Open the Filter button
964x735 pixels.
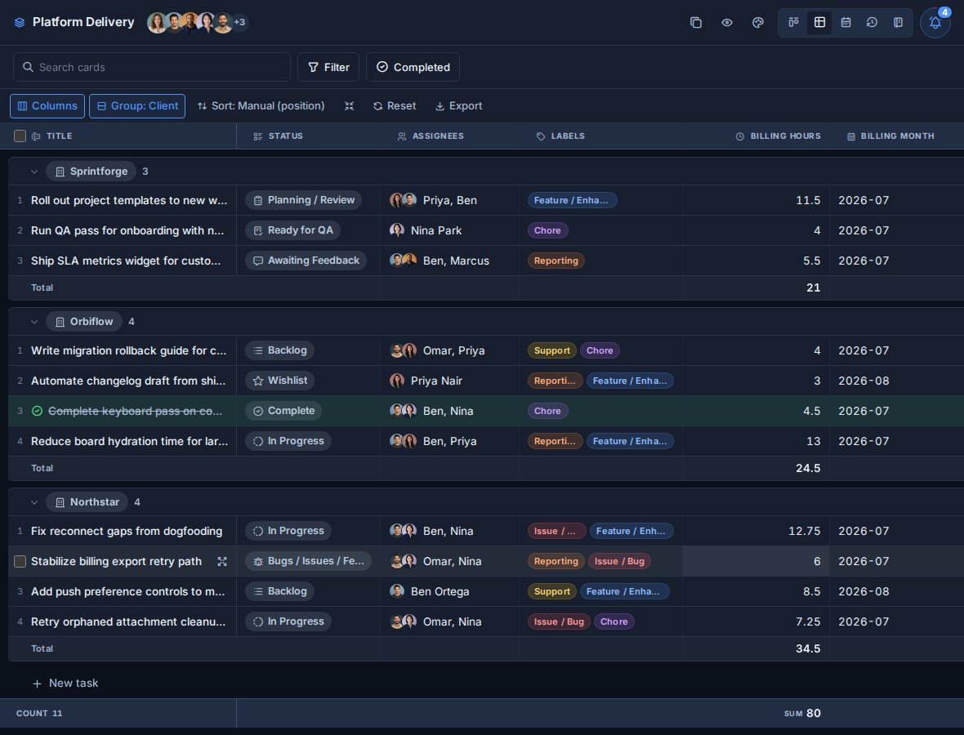328,67
